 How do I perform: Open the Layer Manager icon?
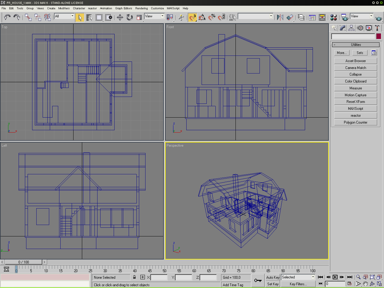point(301,17)
